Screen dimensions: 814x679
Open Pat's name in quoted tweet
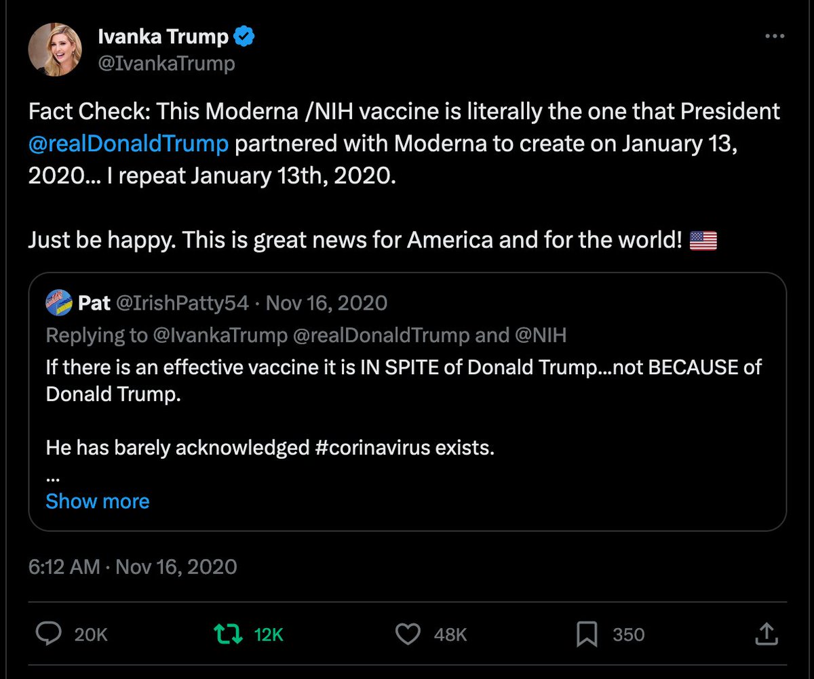[95, 303]
